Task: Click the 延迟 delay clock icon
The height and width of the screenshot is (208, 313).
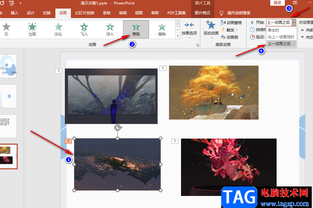Action: pyautogui.click(x=253, y=37)
